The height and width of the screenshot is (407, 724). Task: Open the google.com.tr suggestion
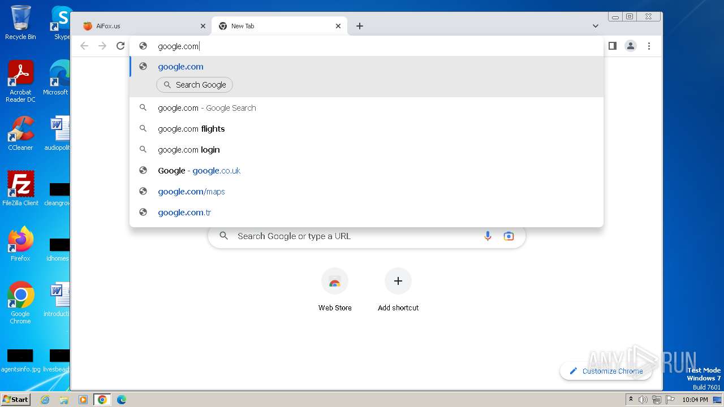(x=367, y=213)
